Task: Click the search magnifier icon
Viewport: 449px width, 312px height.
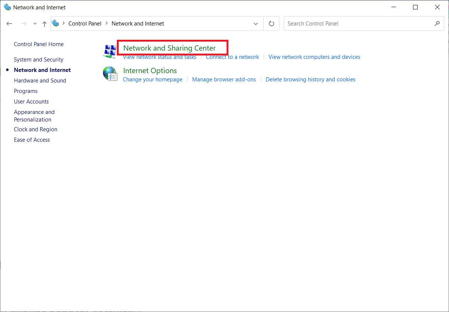Action: 437,24
